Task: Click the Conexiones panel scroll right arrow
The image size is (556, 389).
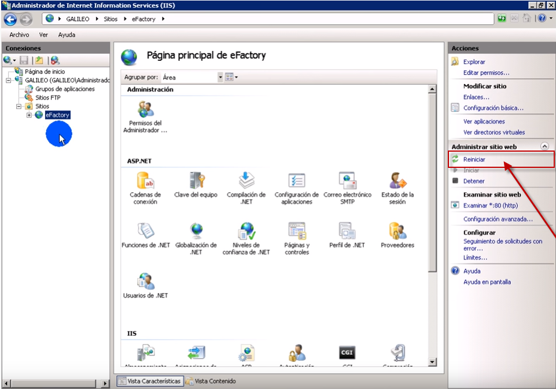Action: 105,383
